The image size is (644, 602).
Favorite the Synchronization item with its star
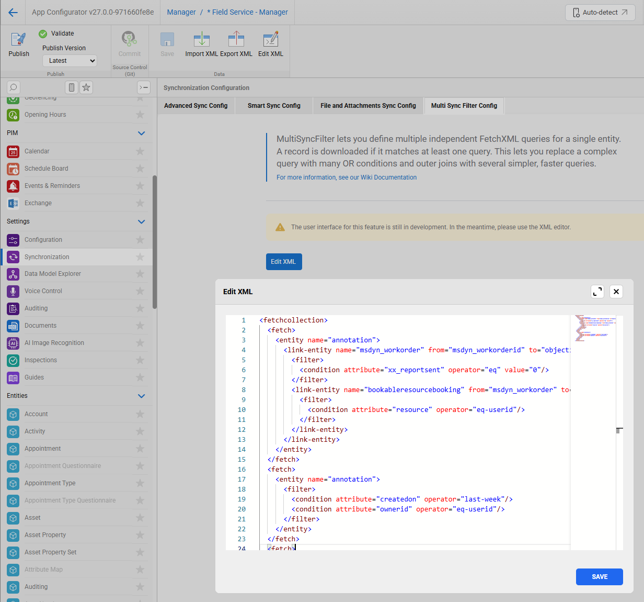(x=140, y=257)
